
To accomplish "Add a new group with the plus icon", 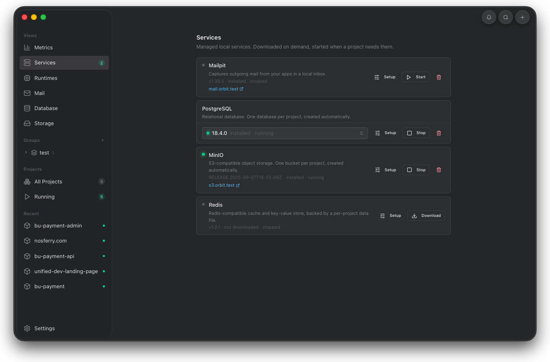I will tap(103, 140).
